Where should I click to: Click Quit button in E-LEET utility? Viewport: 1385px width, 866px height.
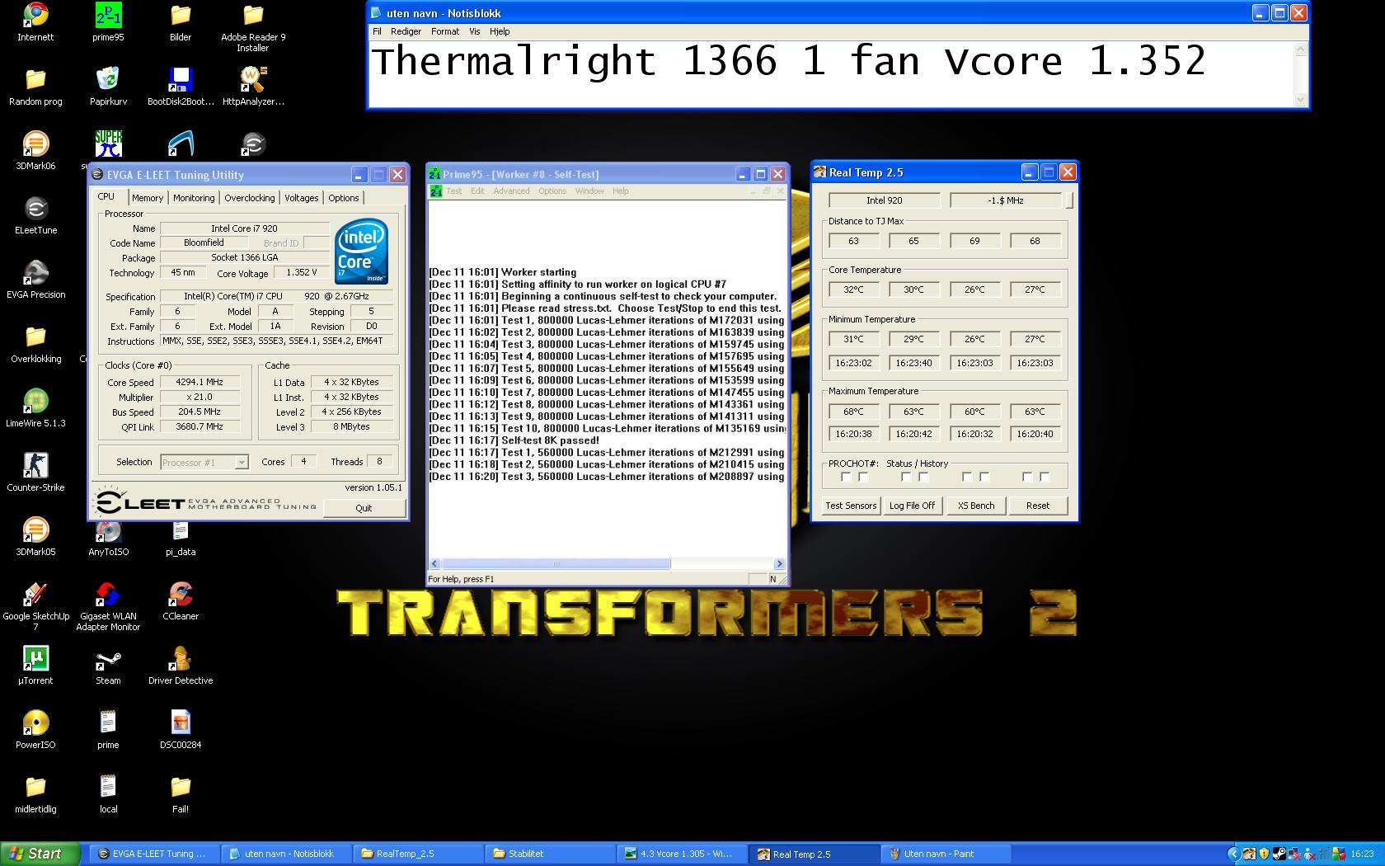click(x=364, y=508)
